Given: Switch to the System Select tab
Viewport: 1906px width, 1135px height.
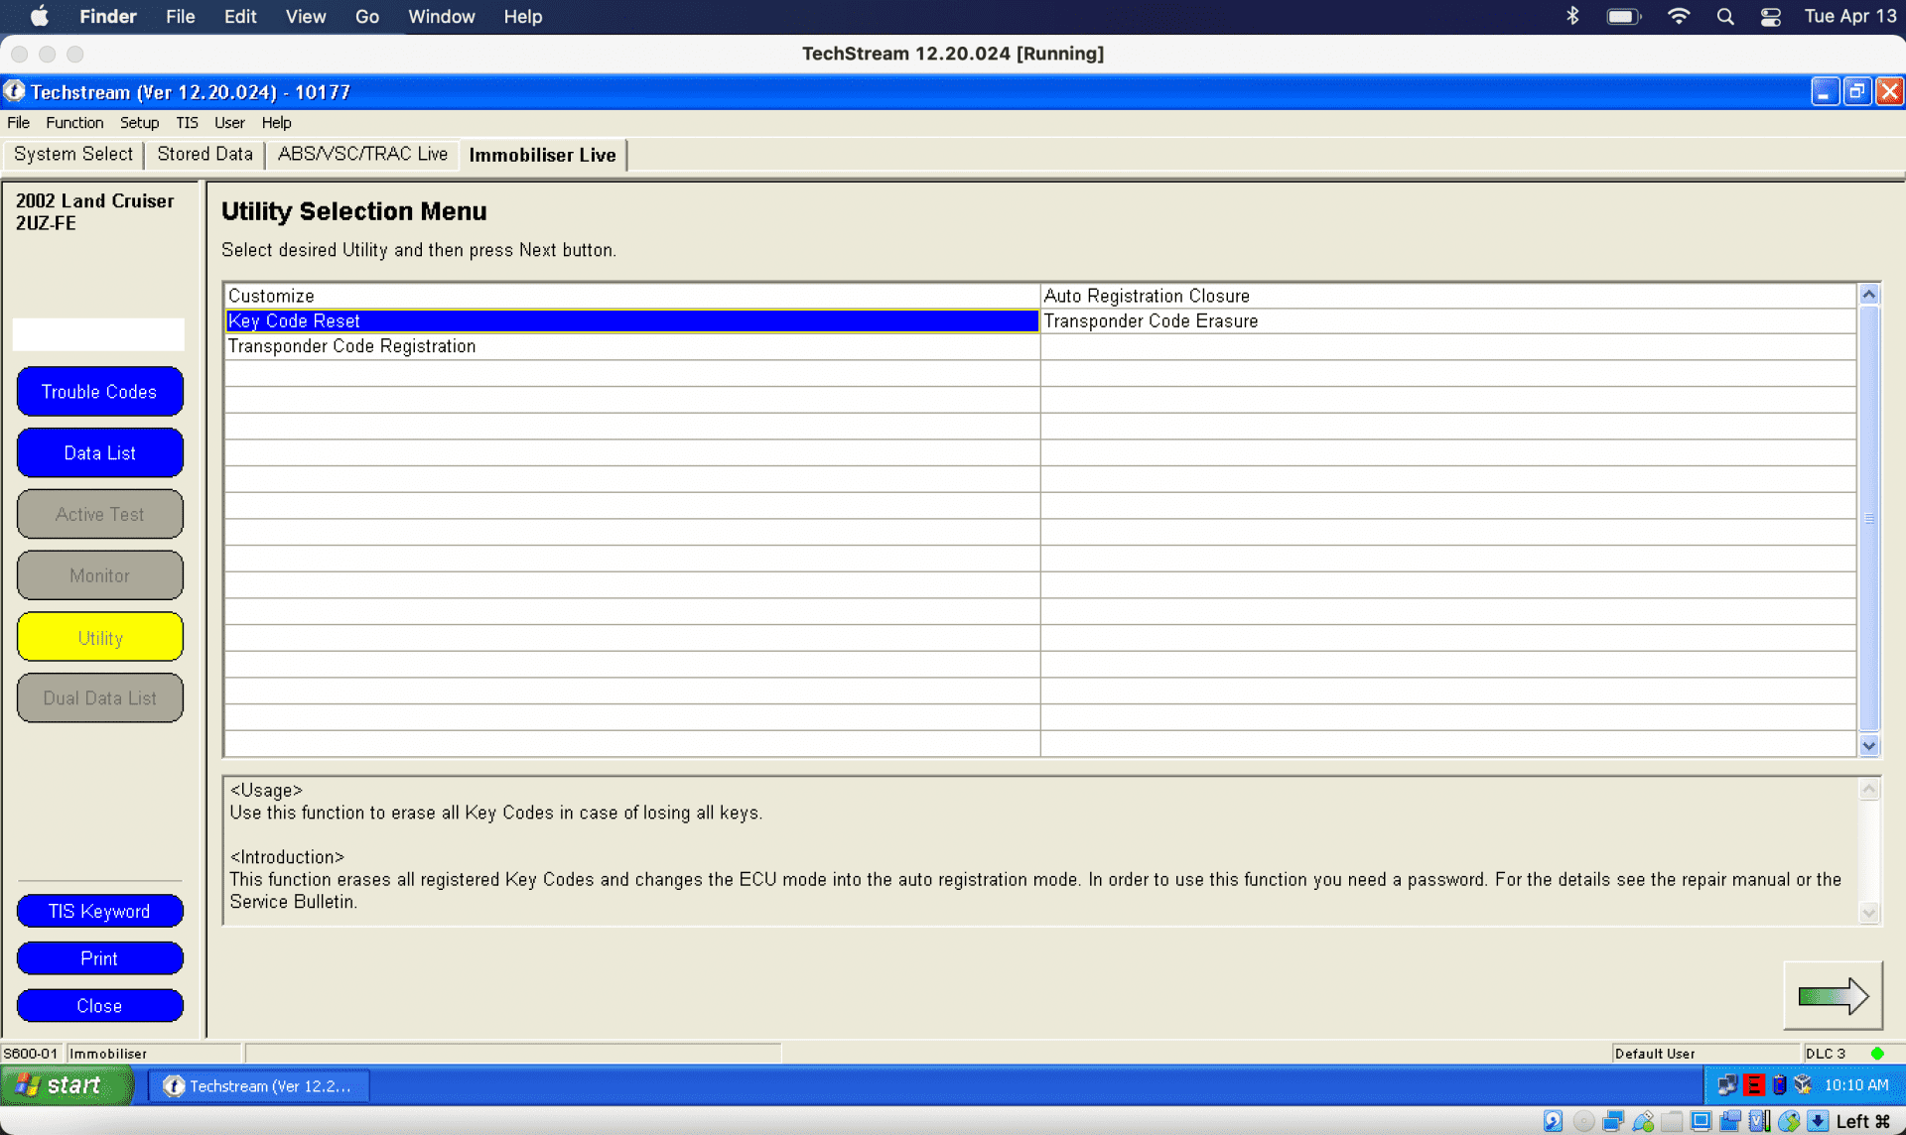Looking at the screenshot, I should [x=73, y=154].
